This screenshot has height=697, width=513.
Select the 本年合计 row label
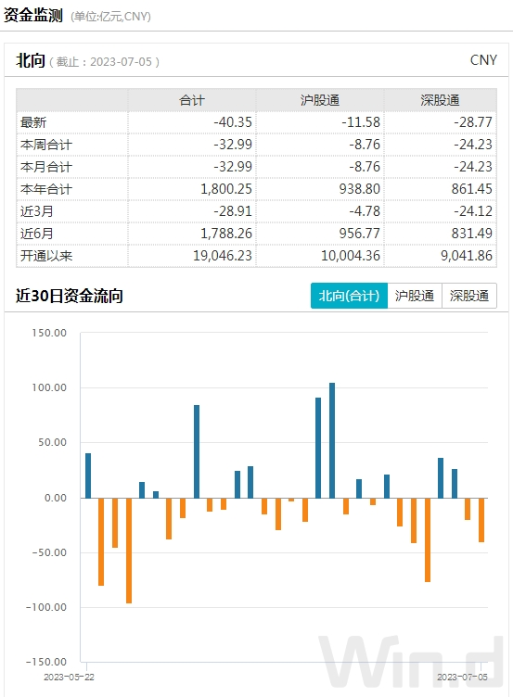tap(46, 189)
